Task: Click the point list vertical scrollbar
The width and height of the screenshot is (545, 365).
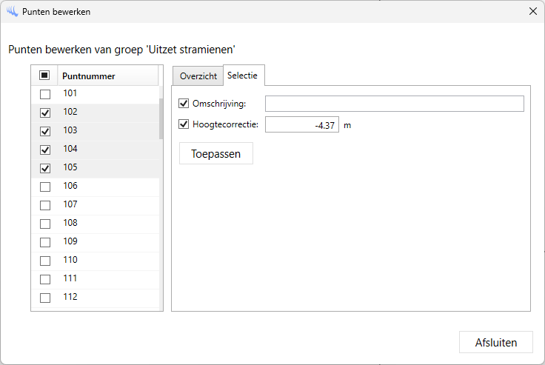Action: [161, 118]
